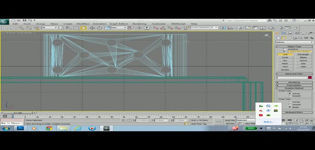This screenshot has height=150, width=315.
Task: Enable the AutoGrid checkbox
Action: tap(285, 49)
